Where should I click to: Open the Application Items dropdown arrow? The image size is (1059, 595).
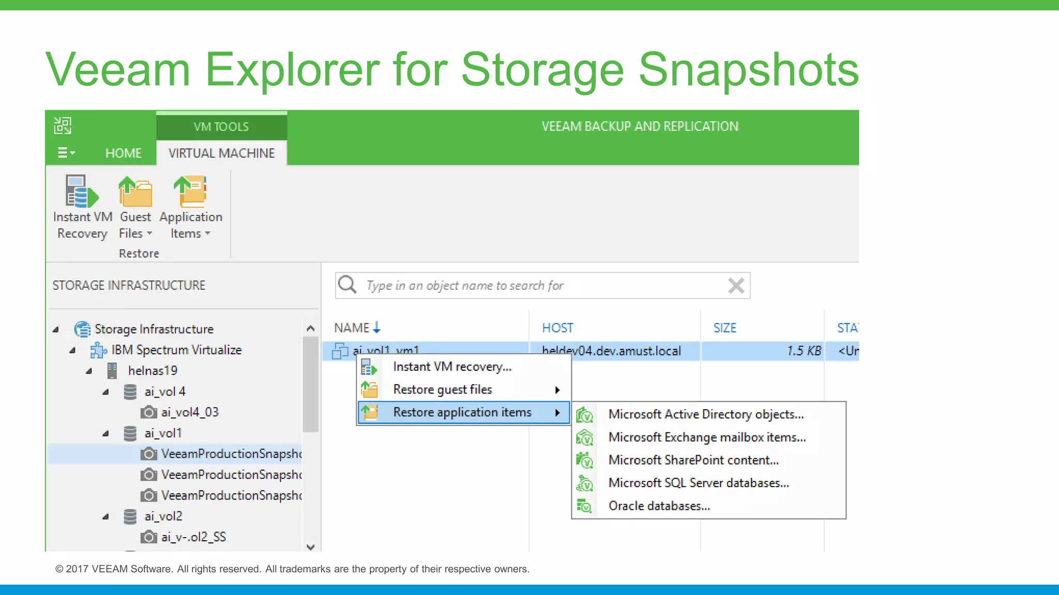(208, 233)
